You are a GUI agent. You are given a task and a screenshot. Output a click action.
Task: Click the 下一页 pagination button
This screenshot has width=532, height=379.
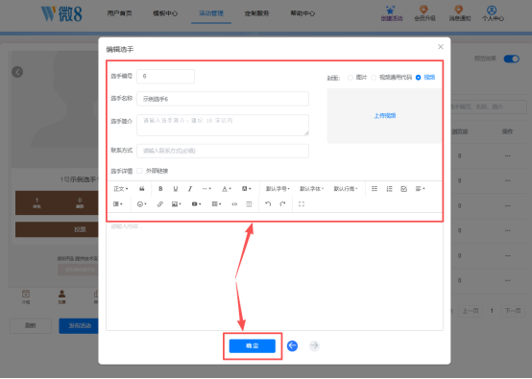click(513, 311)
